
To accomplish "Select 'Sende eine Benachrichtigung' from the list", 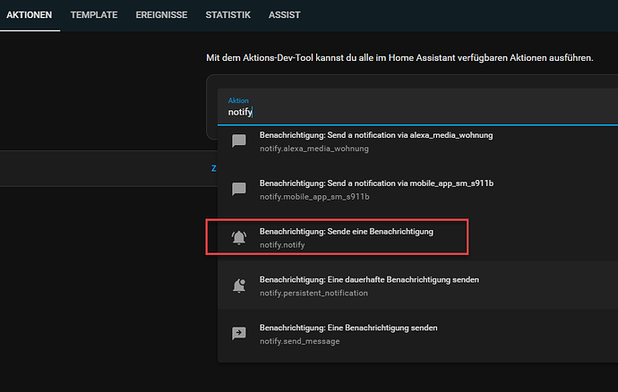I will pos(346,231).
